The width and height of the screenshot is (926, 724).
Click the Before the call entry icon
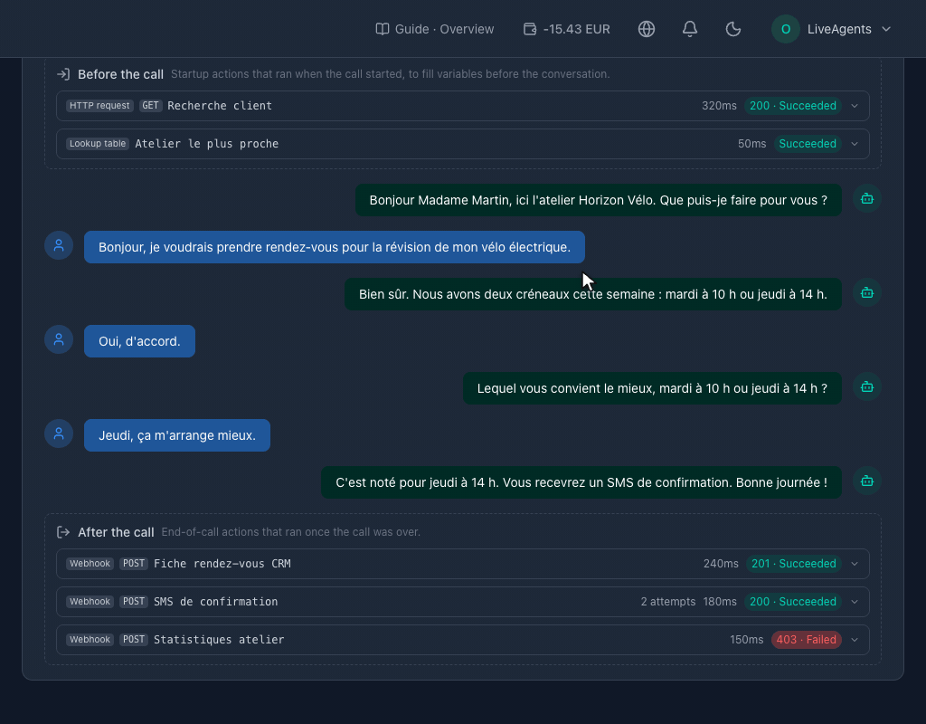coord(63,74)
